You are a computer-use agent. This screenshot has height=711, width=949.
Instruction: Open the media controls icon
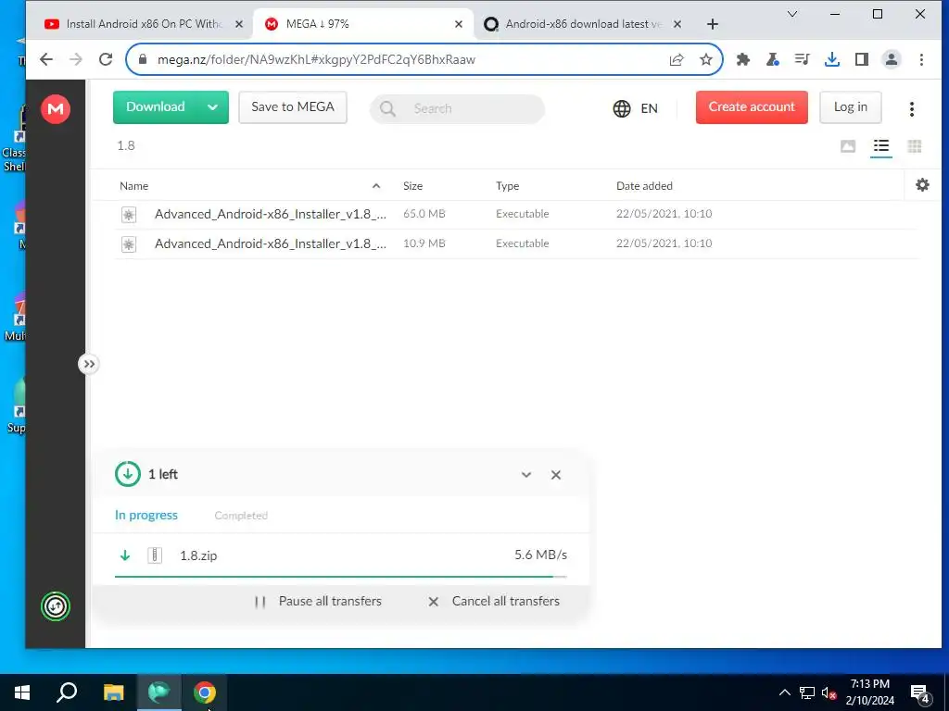[803, 59]
